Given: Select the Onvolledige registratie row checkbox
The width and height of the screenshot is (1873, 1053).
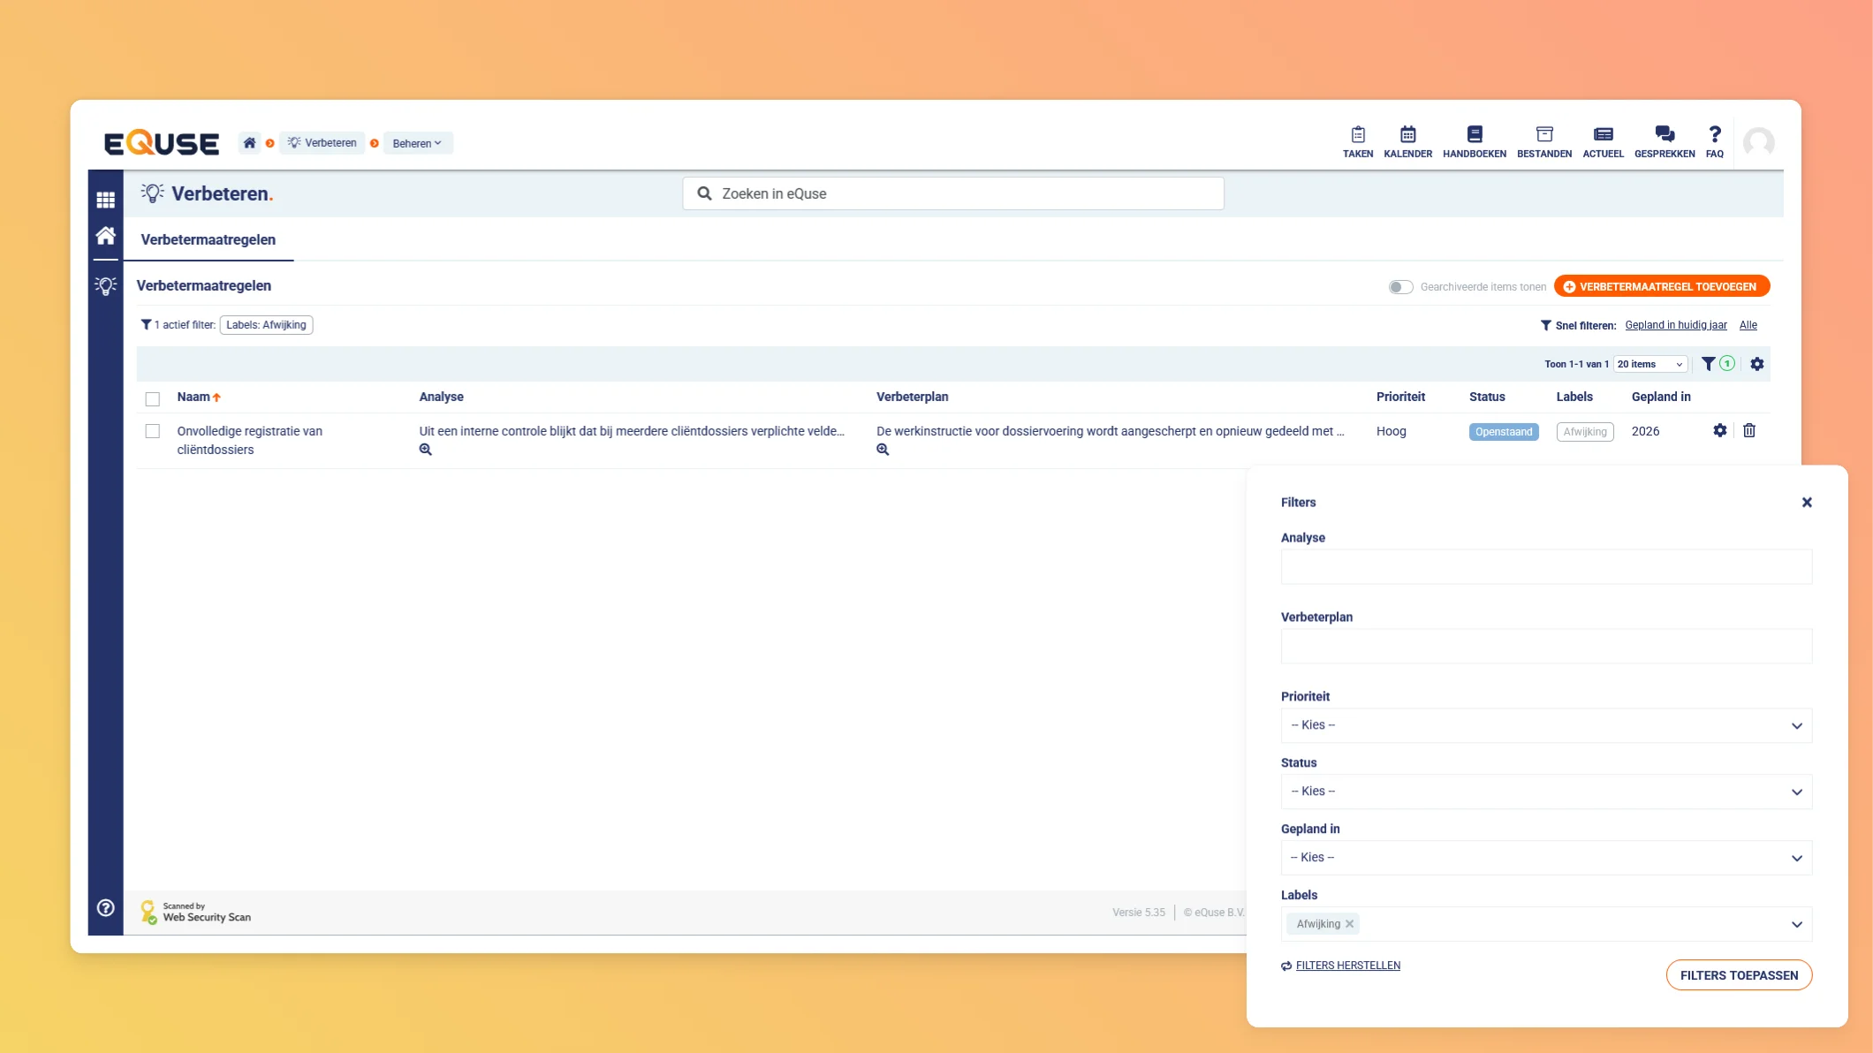Looking at the screenshot, I should 153,431.
